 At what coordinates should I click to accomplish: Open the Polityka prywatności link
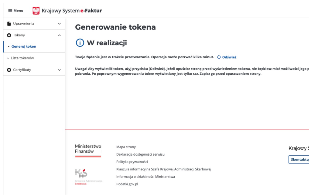click(132, 162)
